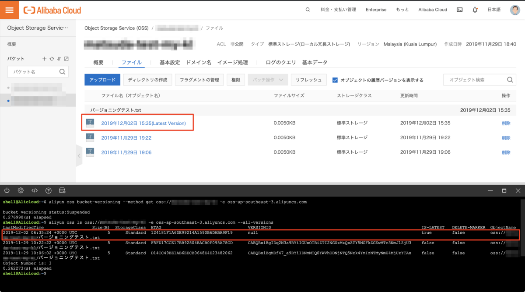Maximize the Cloud Shell panel
The image size is (525, 292).
coord(504,190)
